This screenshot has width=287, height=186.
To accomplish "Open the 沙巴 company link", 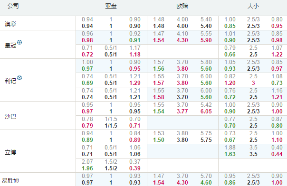I will click(x=10, y=116).
